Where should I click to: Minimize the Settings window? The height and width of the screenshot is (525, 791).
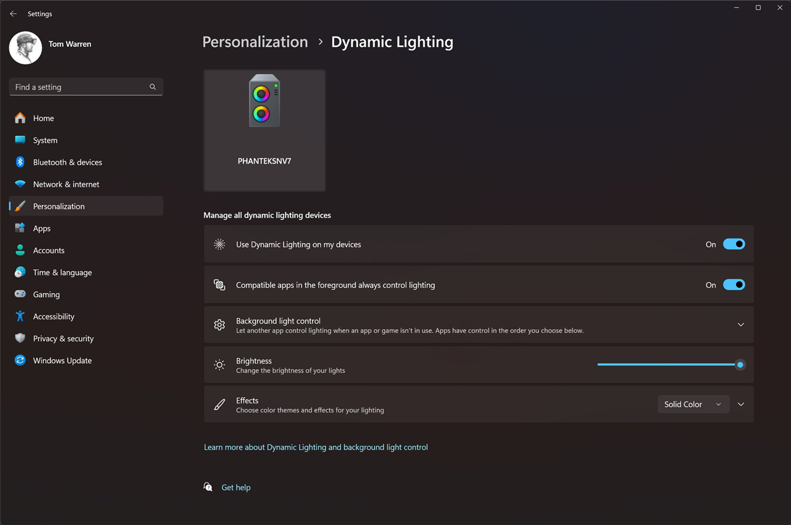pos(737,7)
